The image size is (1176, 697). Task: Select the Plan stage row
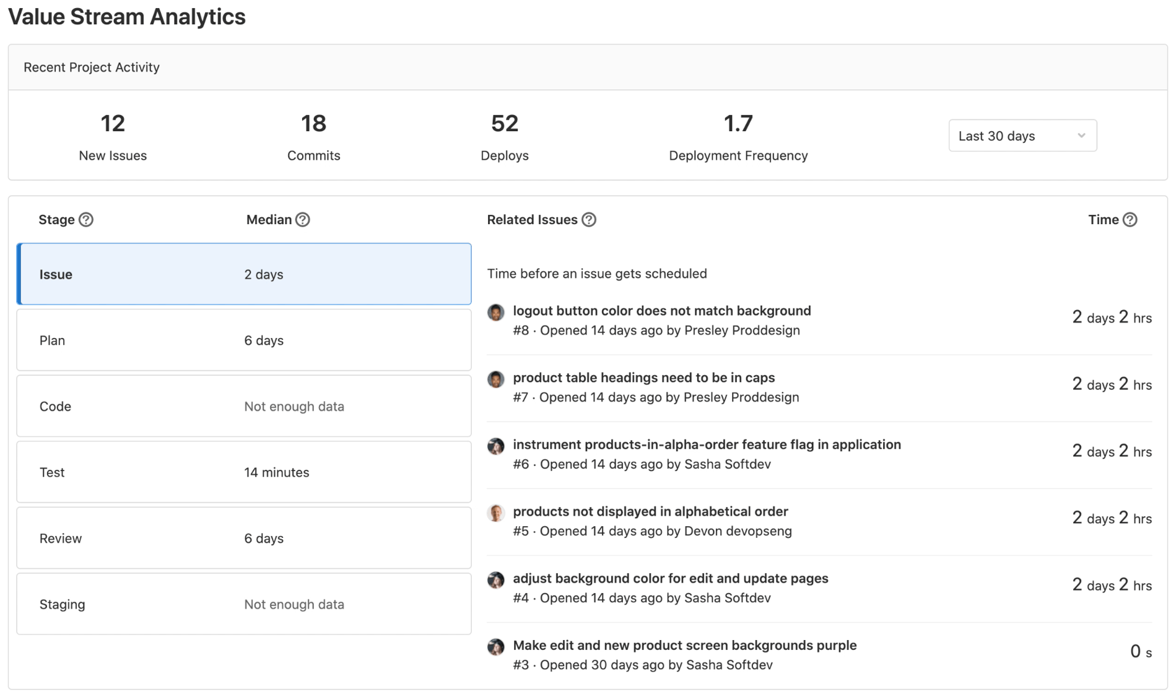point(244,340)
